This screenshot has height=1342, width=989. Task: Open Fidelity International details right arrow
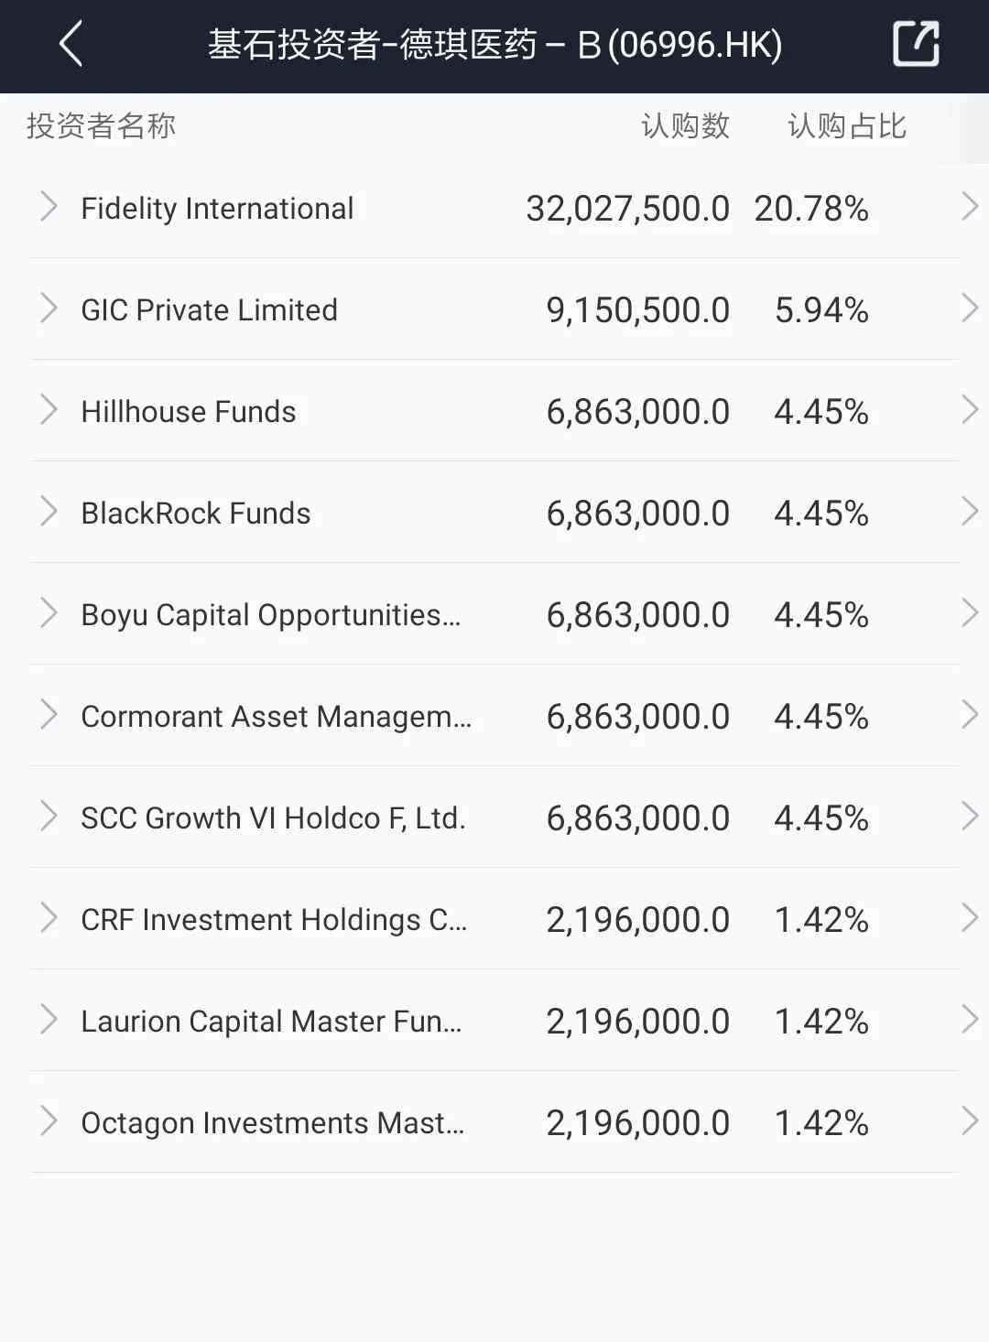click(x=970, y=208)
